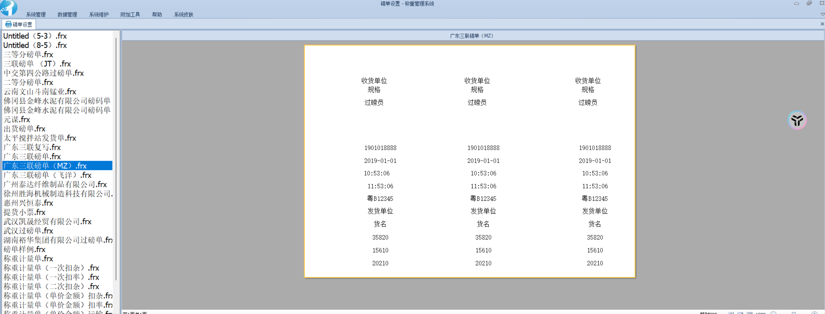Click the application logo orb
The width and height of the screenshot is (825, 314).
pos(9,7)
